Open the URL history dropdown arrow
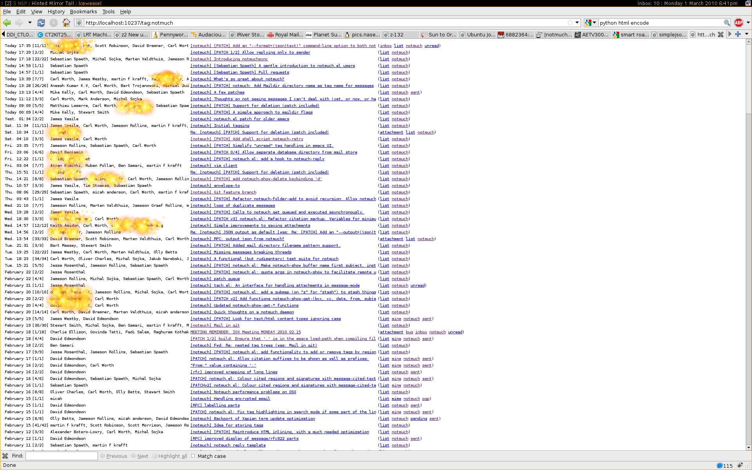 577,23
